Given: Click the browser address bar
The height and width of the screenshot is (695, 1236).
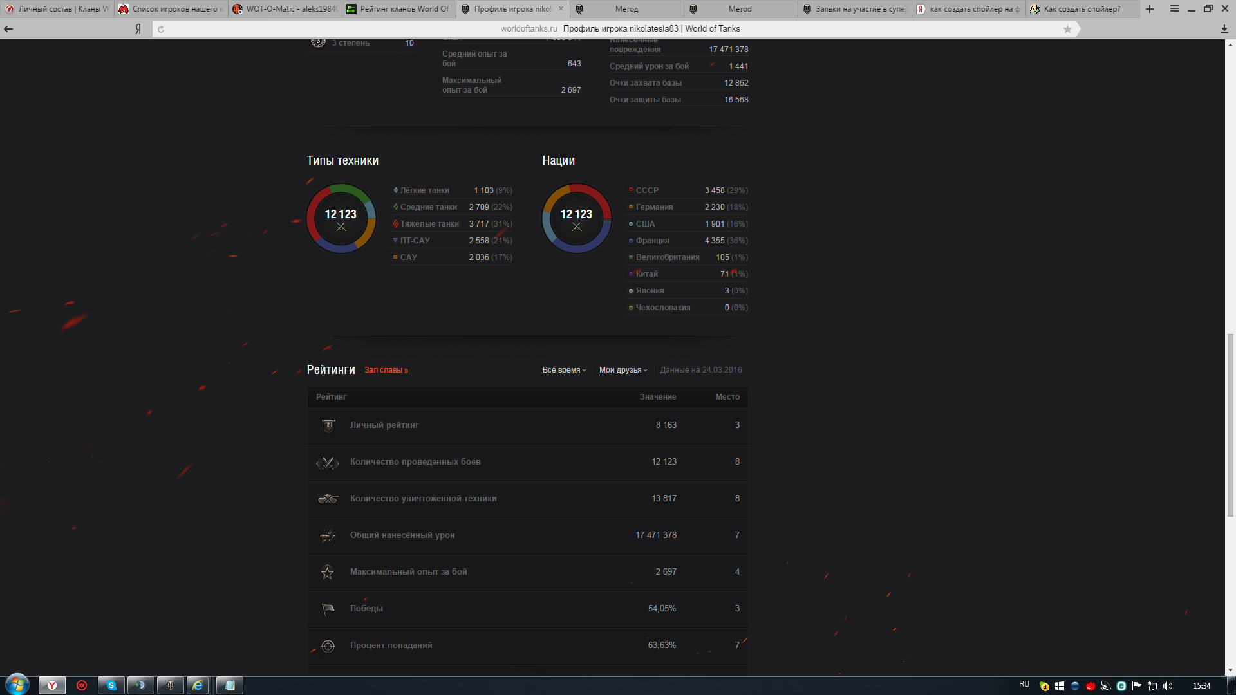Looking at the screenshot, I should (x=616, y=29).
